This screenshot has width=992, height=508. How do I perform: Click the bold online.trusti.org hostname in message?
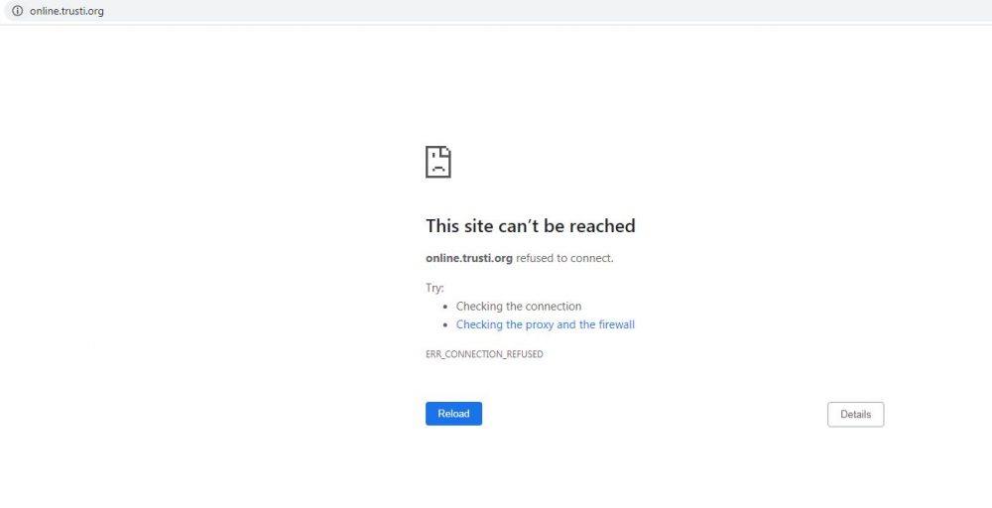[469, 258]
